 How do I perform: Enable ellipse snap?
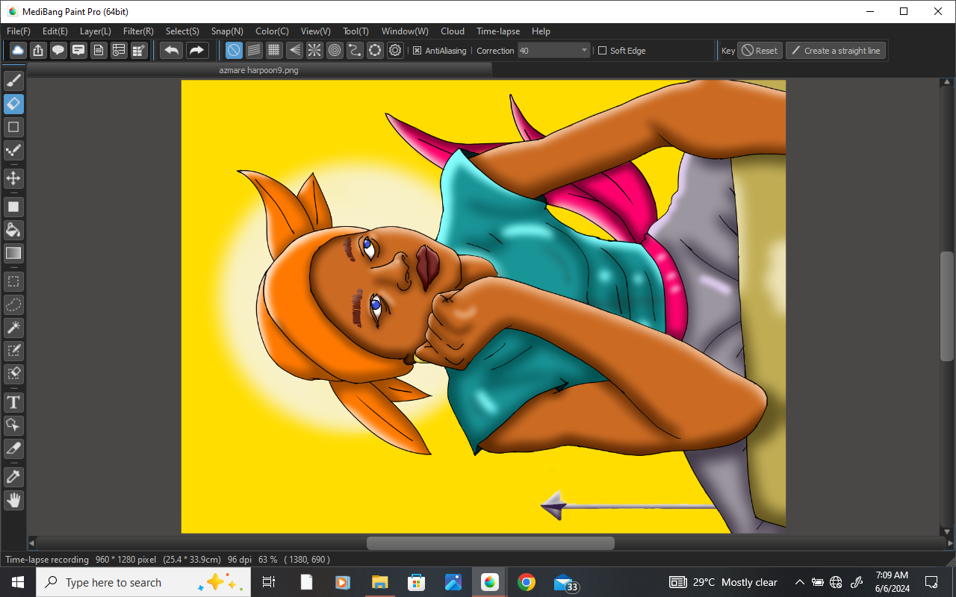click(x=376, y=51)
